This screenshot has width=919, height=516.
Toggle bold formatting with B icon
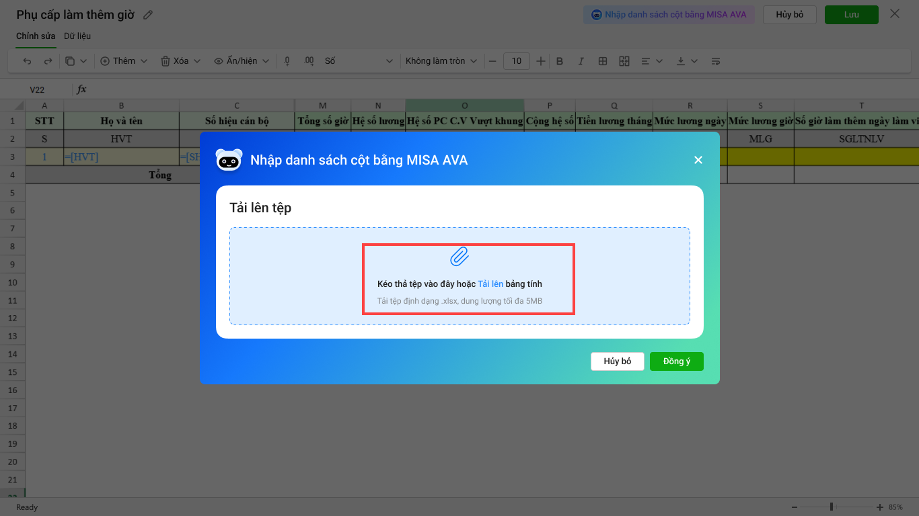pyautogui.click(x=560, y=61)
